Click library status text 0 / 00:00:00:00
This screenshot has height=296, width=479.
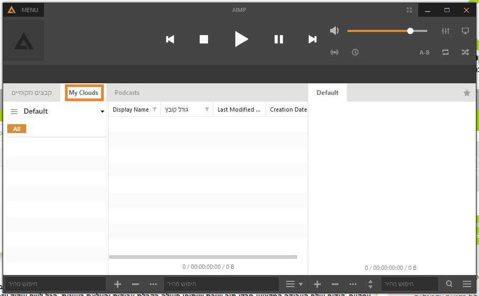(208, 267)
